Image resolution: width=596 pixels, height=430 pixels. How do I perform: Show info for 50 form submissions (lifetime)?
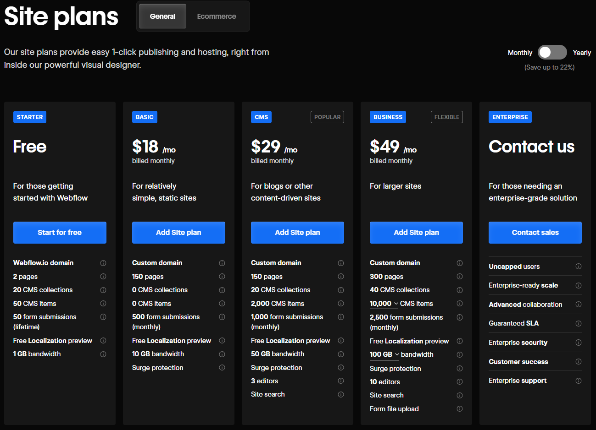(x=103, y=317)
